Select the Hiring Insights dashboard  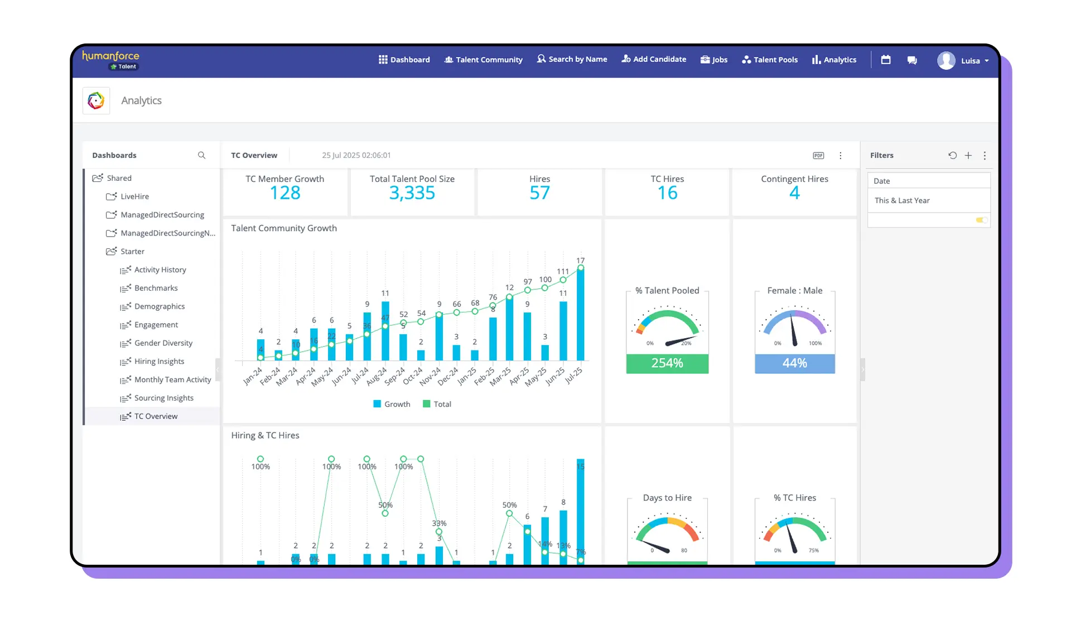[x=159, y=362]
